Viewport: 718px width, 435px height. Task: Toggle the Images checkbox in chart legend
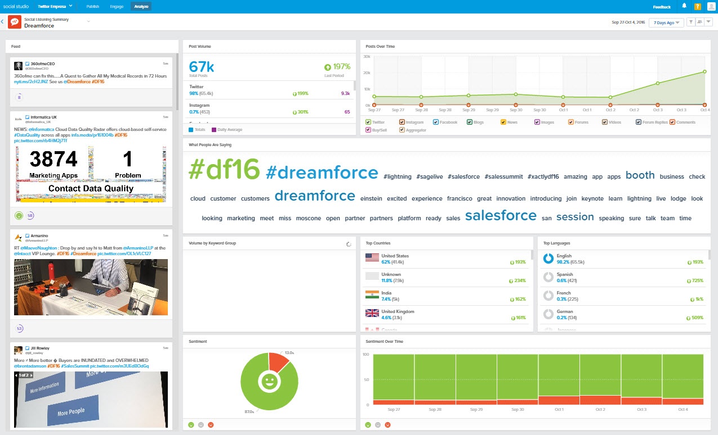[x=537, y=122]
